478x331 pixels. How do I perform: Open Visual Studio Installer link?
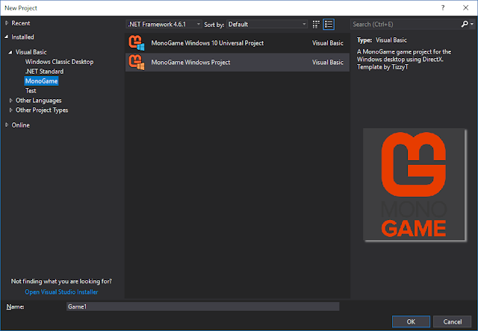tap(61, 291)
